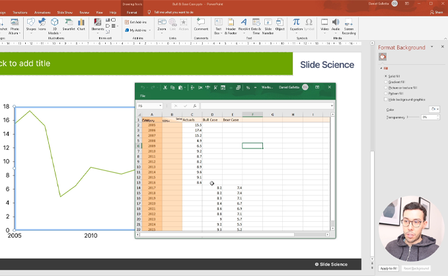Select column G header in datasheet
The width and height of the screenshot is (448, 276).
pos(273,114)
